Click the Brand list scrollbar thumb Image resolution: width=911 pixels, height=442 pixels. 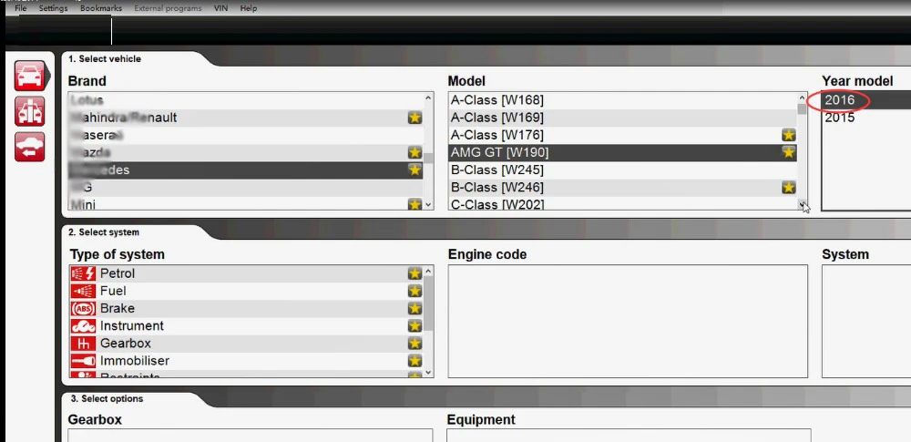[x=429, y=159]
